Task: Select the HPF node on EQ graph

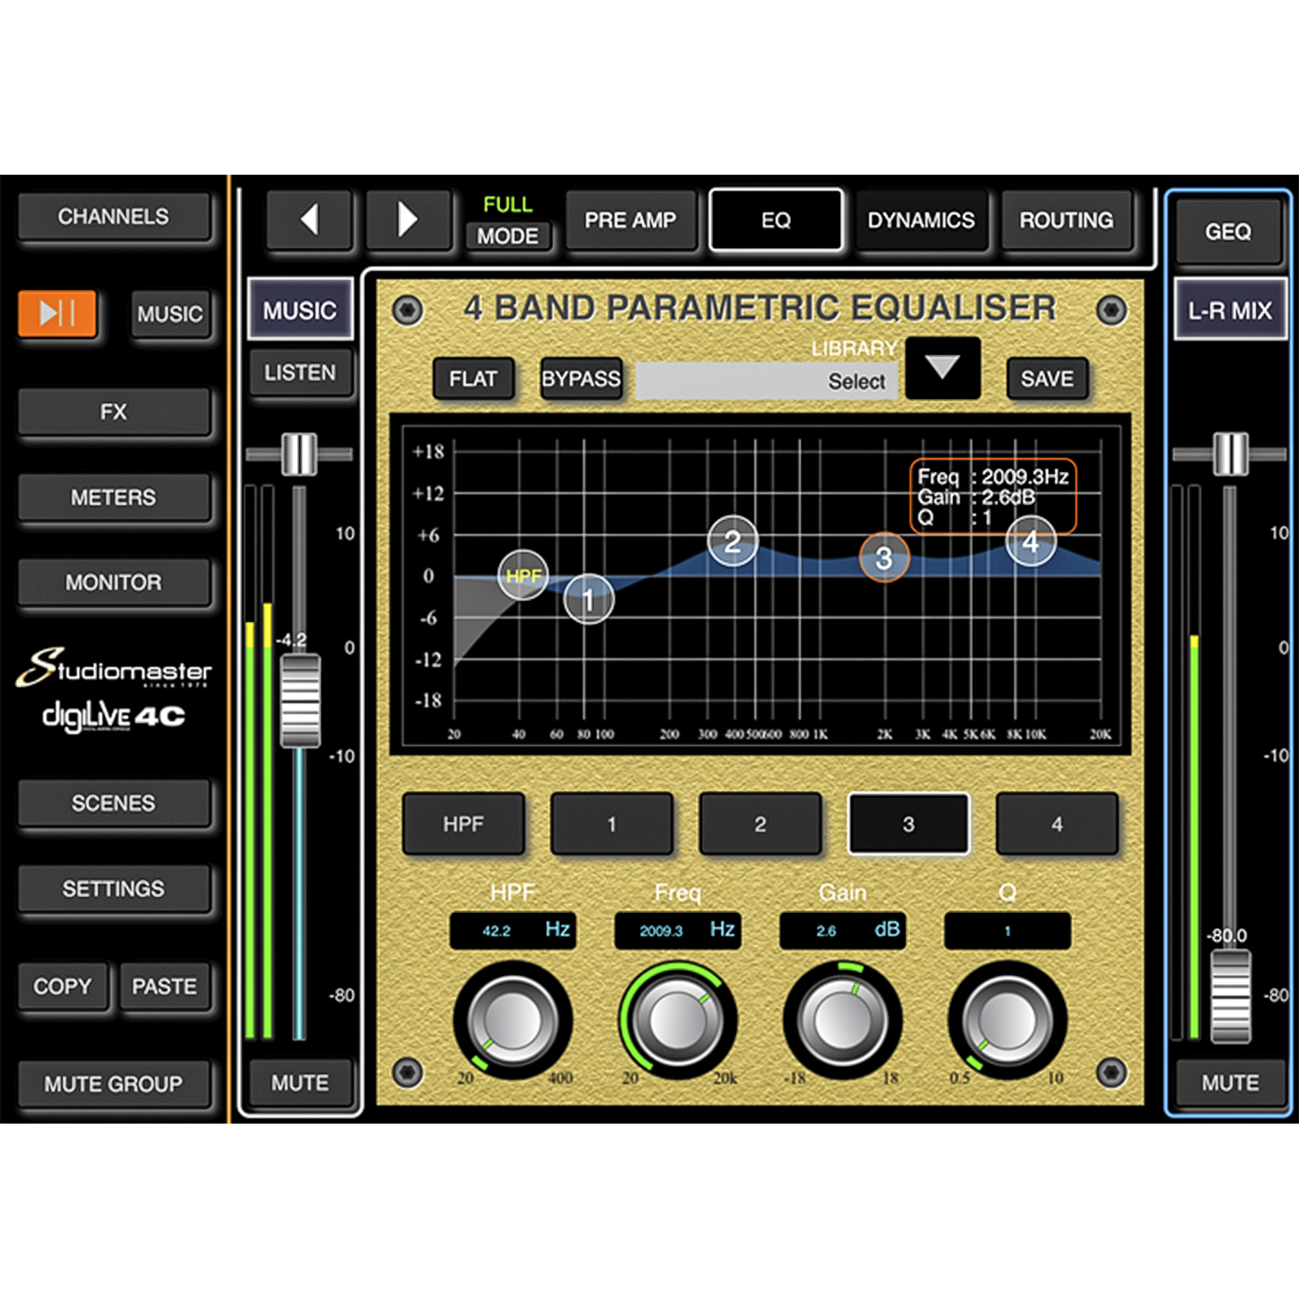Action: click(x=523, y=575)
